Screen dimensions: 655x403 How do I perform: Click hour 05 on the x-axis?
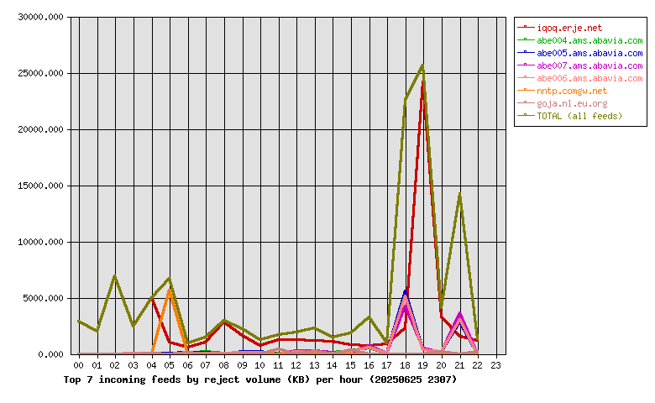[169, 365]
